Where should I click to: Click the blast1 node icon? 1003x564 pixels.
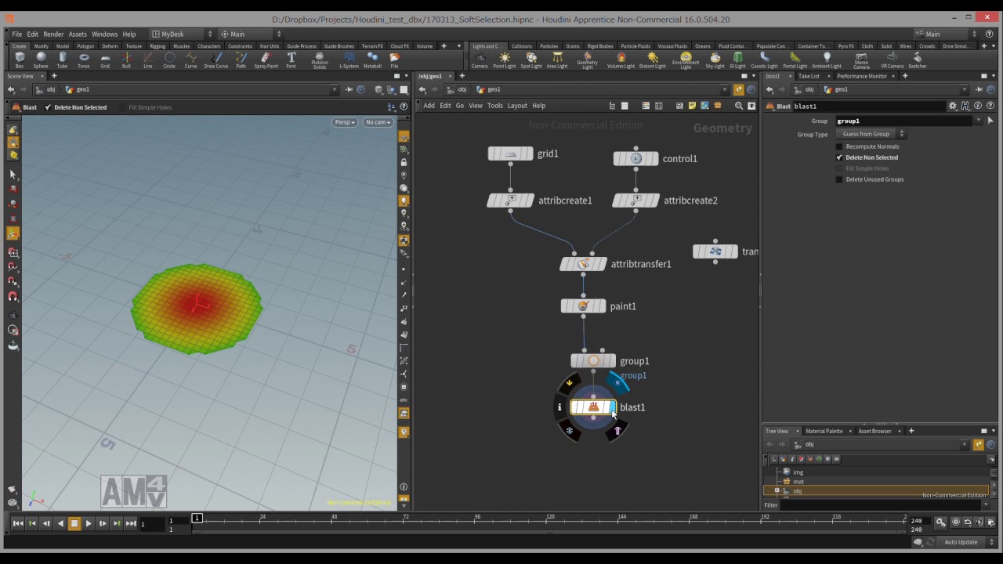(593, 407)
